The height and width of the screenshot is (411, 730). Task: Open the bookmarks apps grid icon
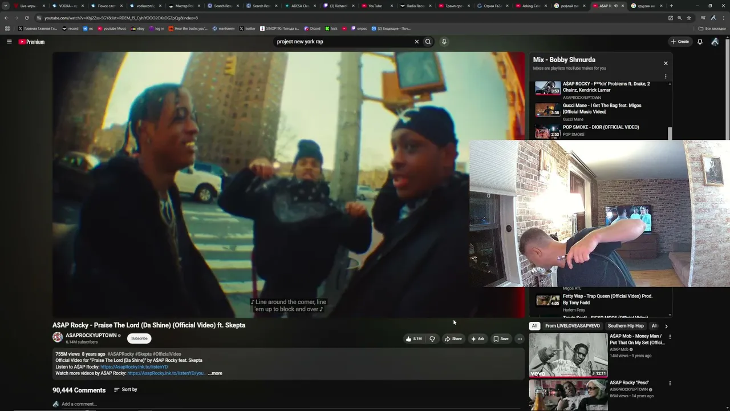pos(7,29)
